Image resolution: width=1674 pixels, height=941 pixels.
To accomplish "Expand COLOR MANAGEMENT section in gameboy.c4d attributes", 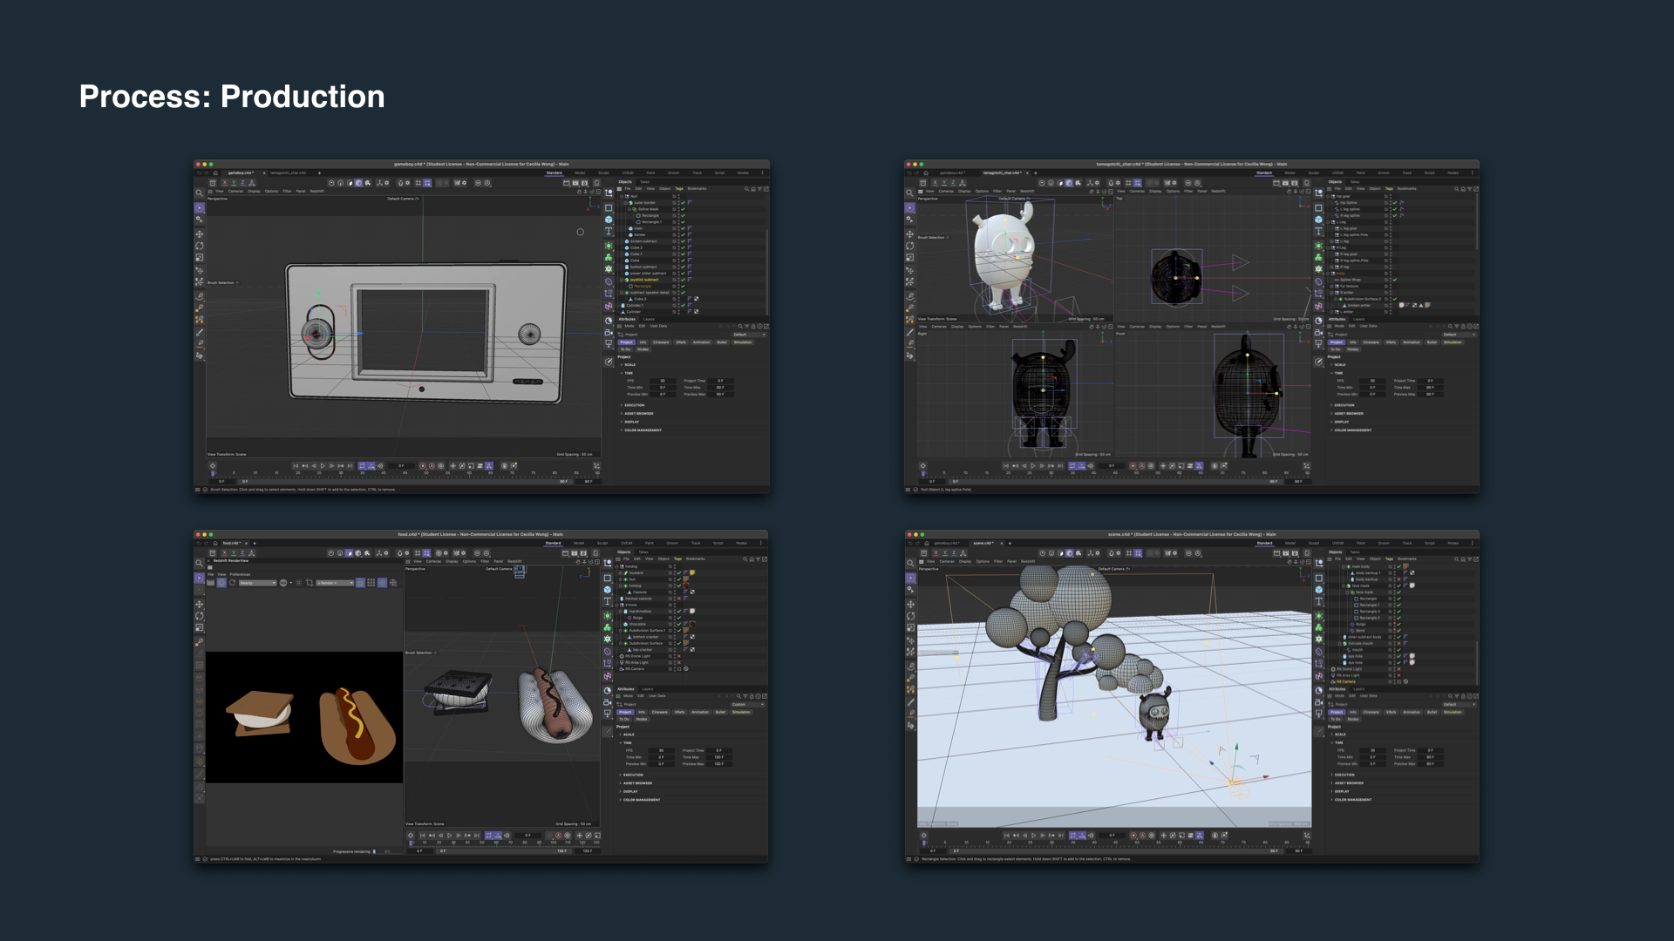I will (x=643, y=430).
